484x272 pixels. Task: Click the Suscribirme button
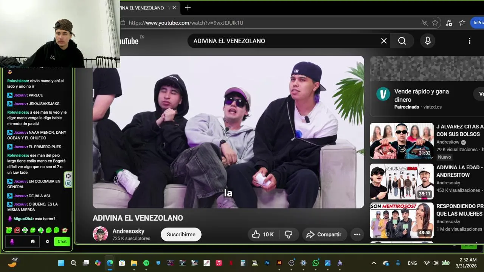point(181,235)
